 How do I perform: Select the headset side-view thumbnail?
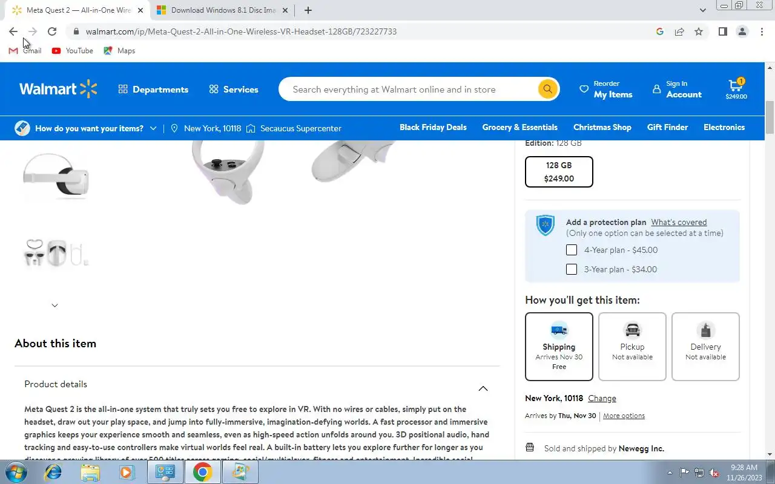pos(56,177)
